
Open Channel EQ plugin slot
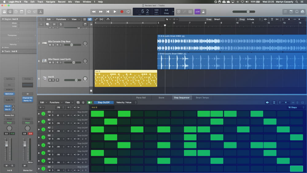pos(27,98)
